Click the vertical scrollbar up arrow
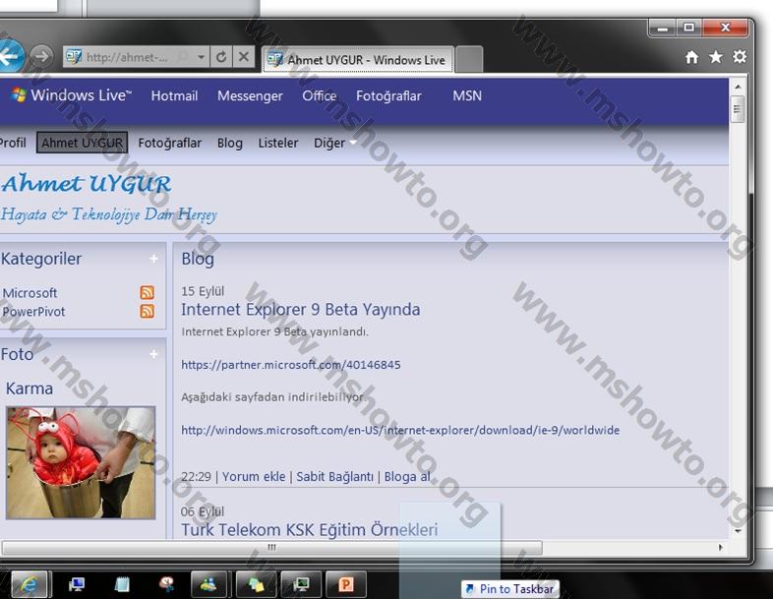Screen dimensions: 773x599 [x=738, y=87]
